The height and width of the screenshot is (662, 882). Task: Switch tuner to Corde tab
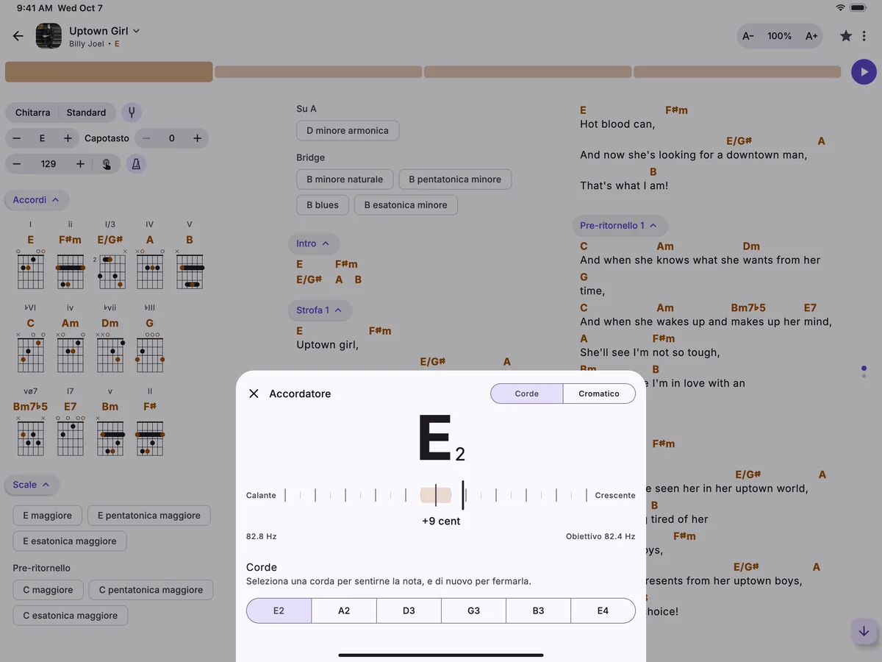[x=527, y=394]
